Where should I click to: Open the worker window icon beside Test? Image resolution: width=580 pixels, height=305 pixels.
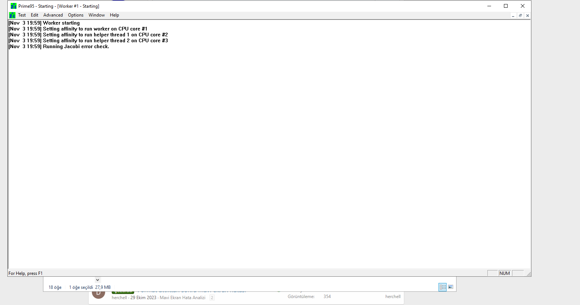point(12,15)
